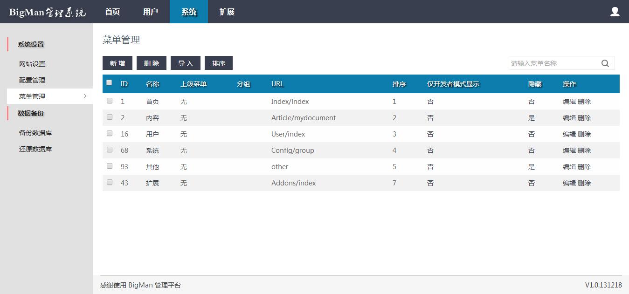Select the checkbox for the 系统 row
Image resolution: width=629 pixels, height=294 pixels.
click(110, 150)
